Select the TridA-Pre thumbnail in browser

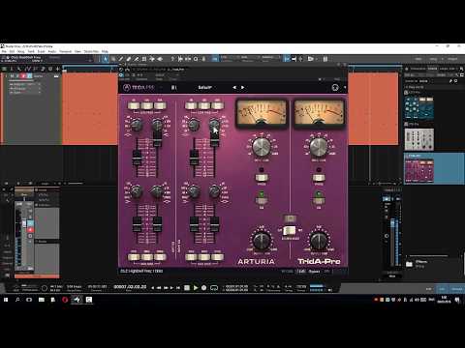[418, 170]
